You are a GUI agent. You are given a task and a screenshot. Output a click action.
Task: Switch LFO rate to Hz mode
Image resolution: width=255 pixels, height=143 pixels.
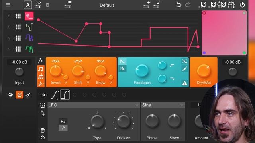(x=63, y=122)
